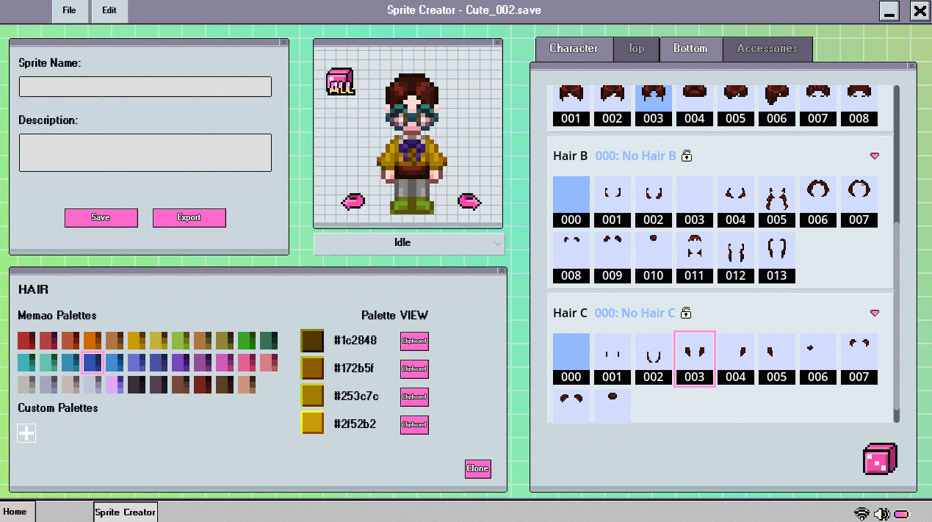Select top row hair style 006
Viewport: 932px width, 522px height.
coord(777,106)
